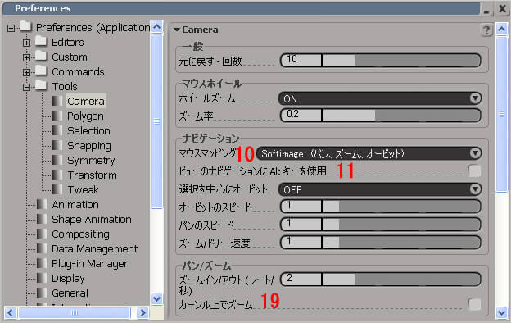Click the ズーム率 value field showing 0.2

(x=301, y=115)
